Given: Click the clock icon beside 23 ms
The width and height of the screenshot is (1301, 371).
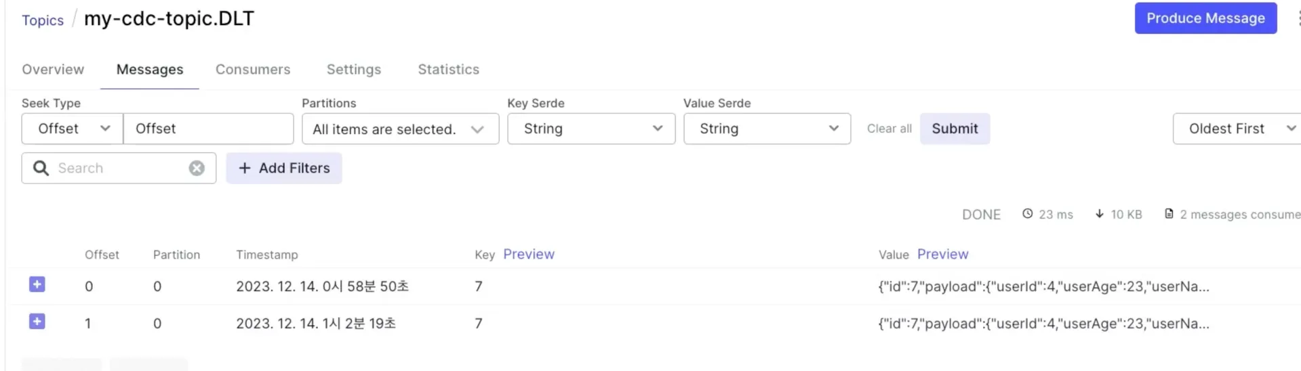Looking at the screenshot, I should coord(1028,214).
